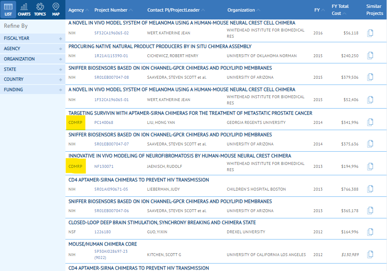Click the NSF agency label
Screen dimensions: 387x271
click(72, 232)
